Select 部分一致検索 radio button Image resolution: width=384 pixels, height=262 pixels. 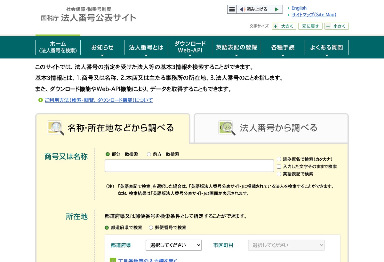[108, 154]
